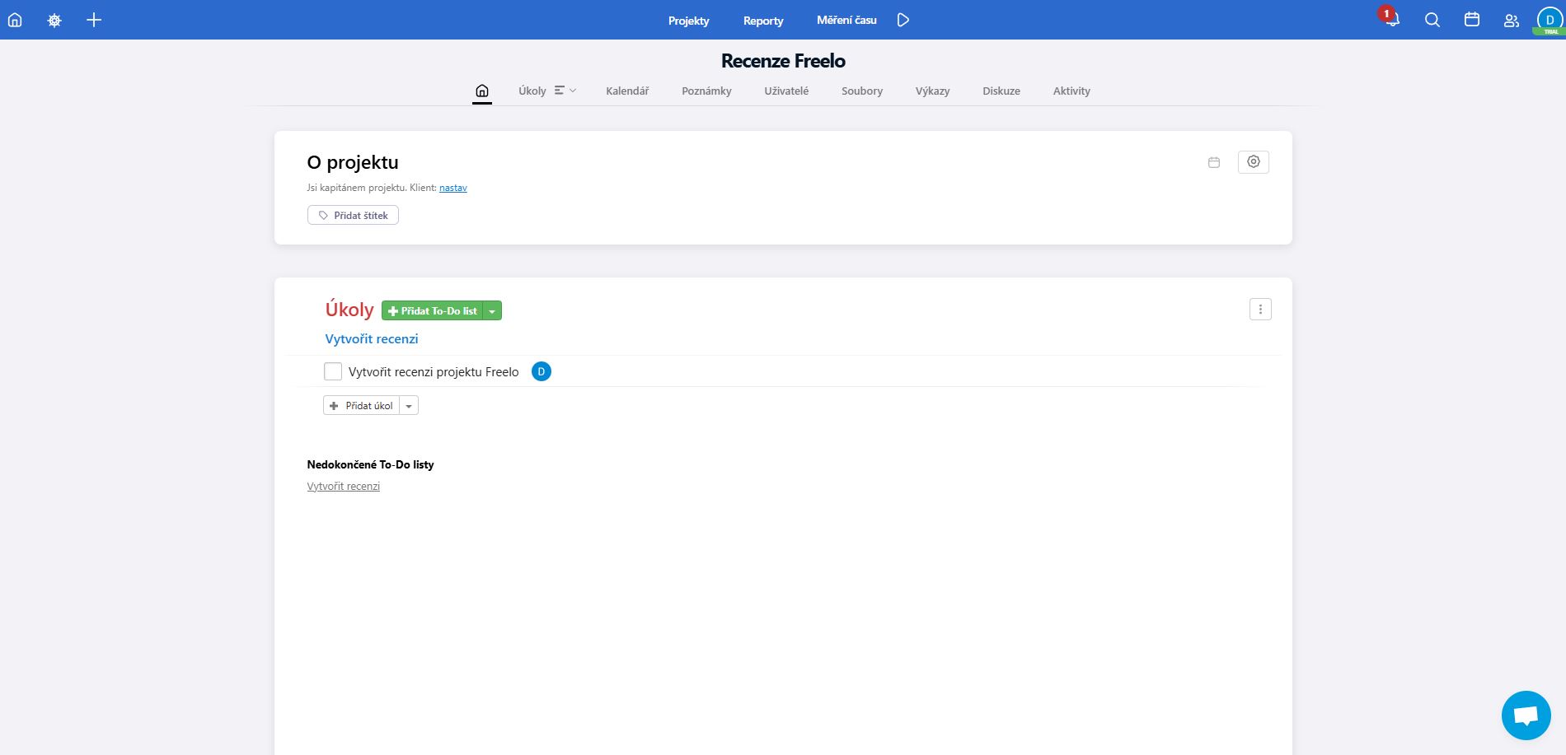Open project settings gear button
Viewport: 1566px width, 755px height.
click(1254, 162)
